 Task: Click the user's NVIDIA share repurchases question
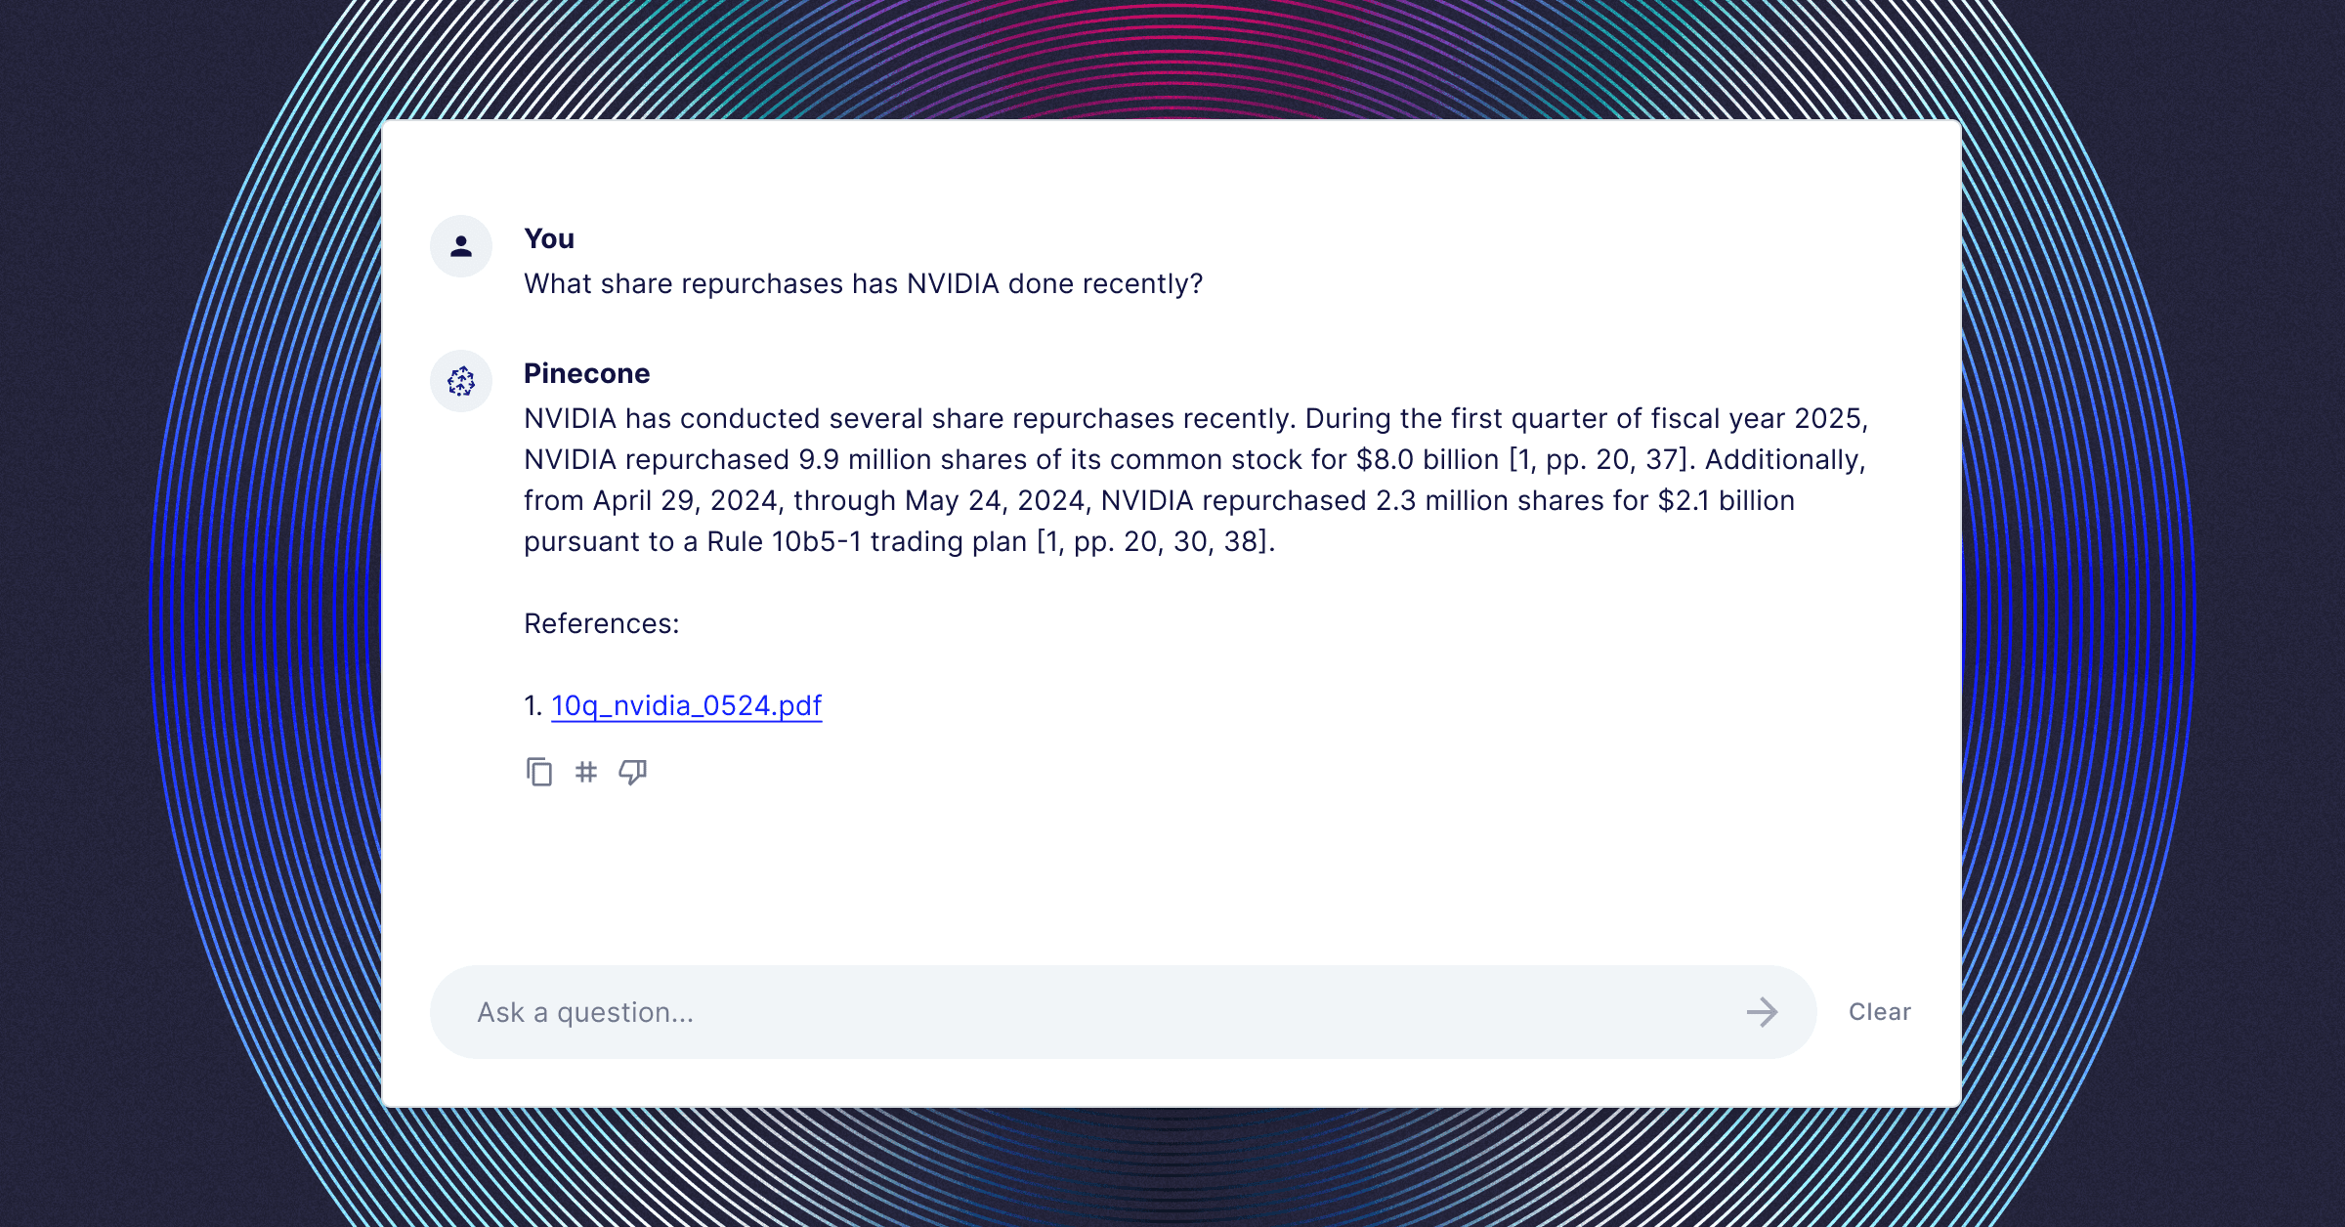[x=863, y=284]
